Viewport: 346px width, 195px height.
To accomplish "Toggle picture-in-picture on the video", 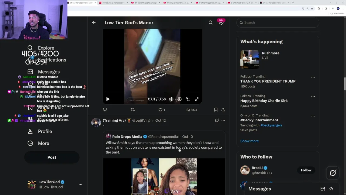I will [188, 99].
